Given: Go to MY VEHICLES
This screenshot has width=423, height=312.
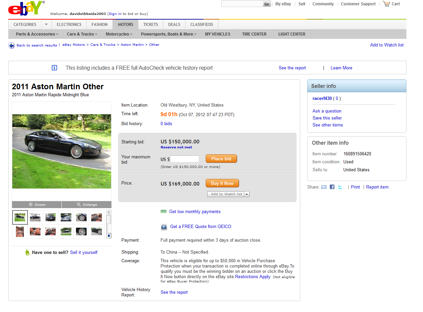Looking at the screenshot, I should (x=218, y=34).
